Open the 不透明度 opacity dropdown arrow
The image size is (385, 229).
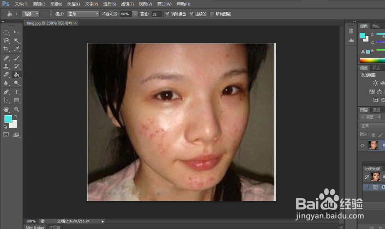[x=135, y=14]
